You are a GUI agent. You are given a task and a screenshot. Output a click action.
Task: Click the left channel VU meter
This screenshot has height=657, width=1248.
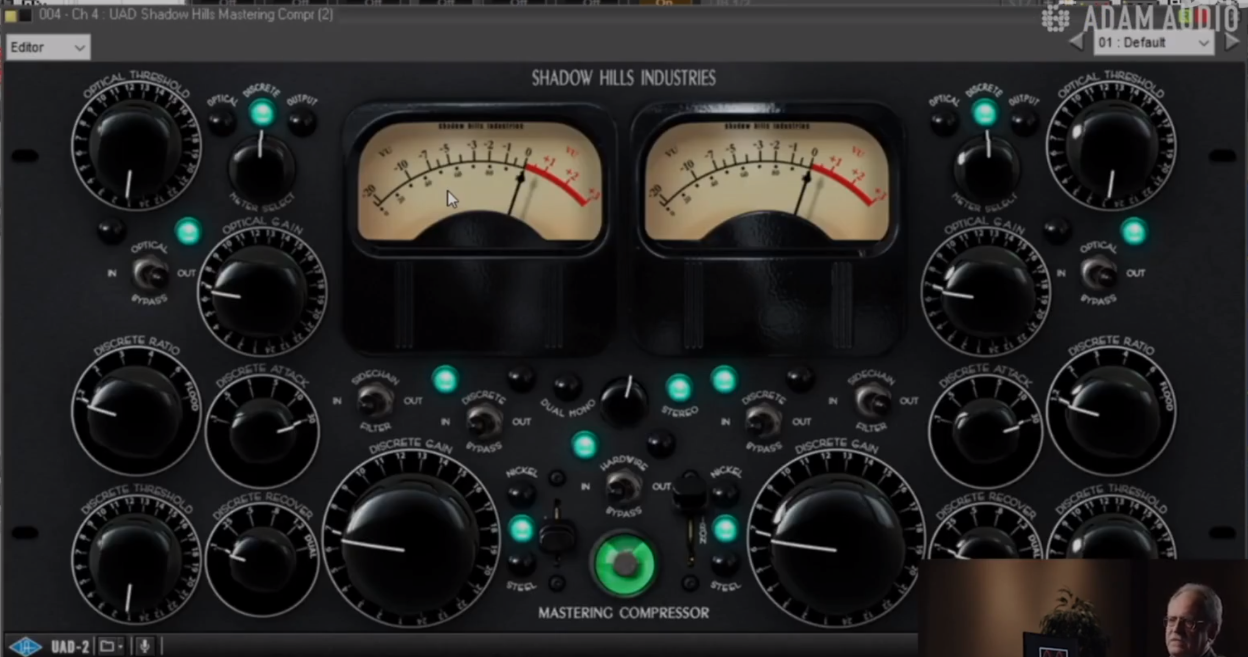(479, 181)
